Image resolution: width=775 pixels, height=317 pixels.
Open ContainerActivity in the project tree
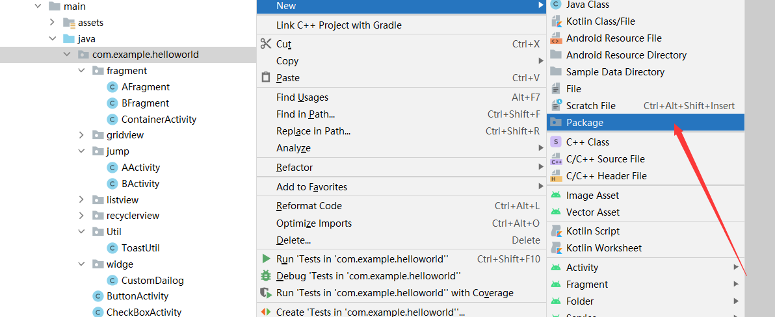(159, 120)
